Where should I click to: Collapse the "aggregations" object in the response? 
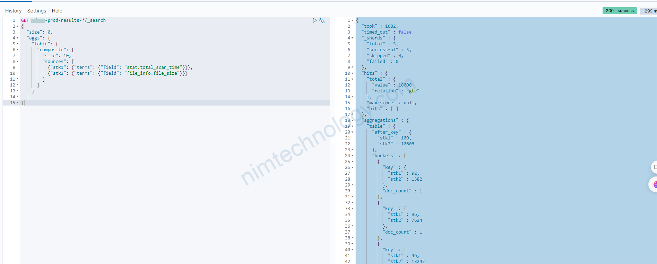pyautogui.click(x=353, y=120)
